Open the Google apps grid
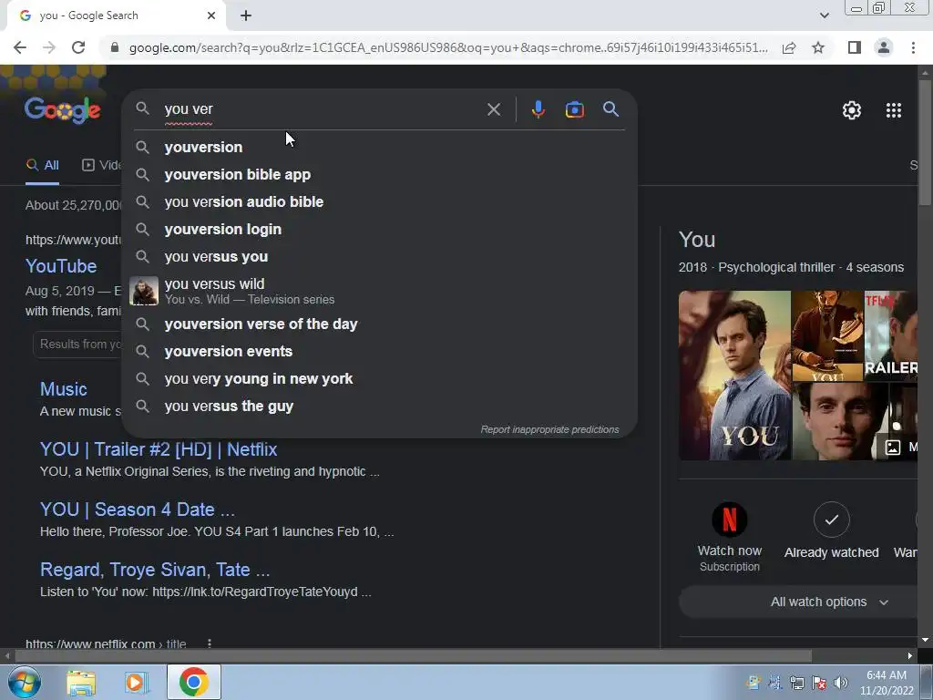The image size is (933, 700). point(894,110)
